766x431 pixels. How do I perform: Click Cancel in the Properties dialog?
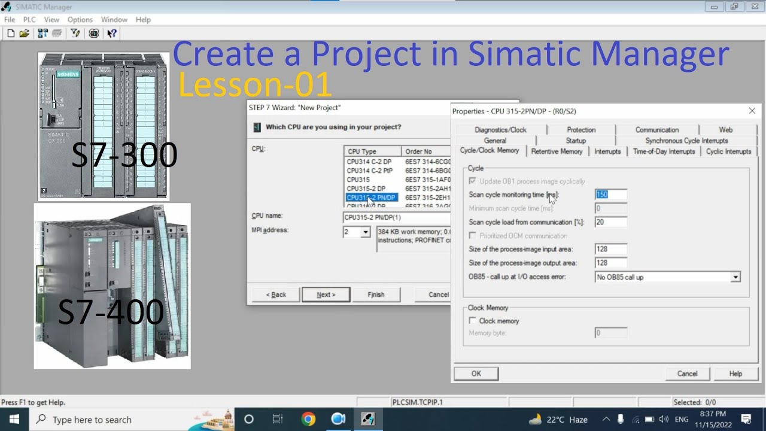point(687,374)
